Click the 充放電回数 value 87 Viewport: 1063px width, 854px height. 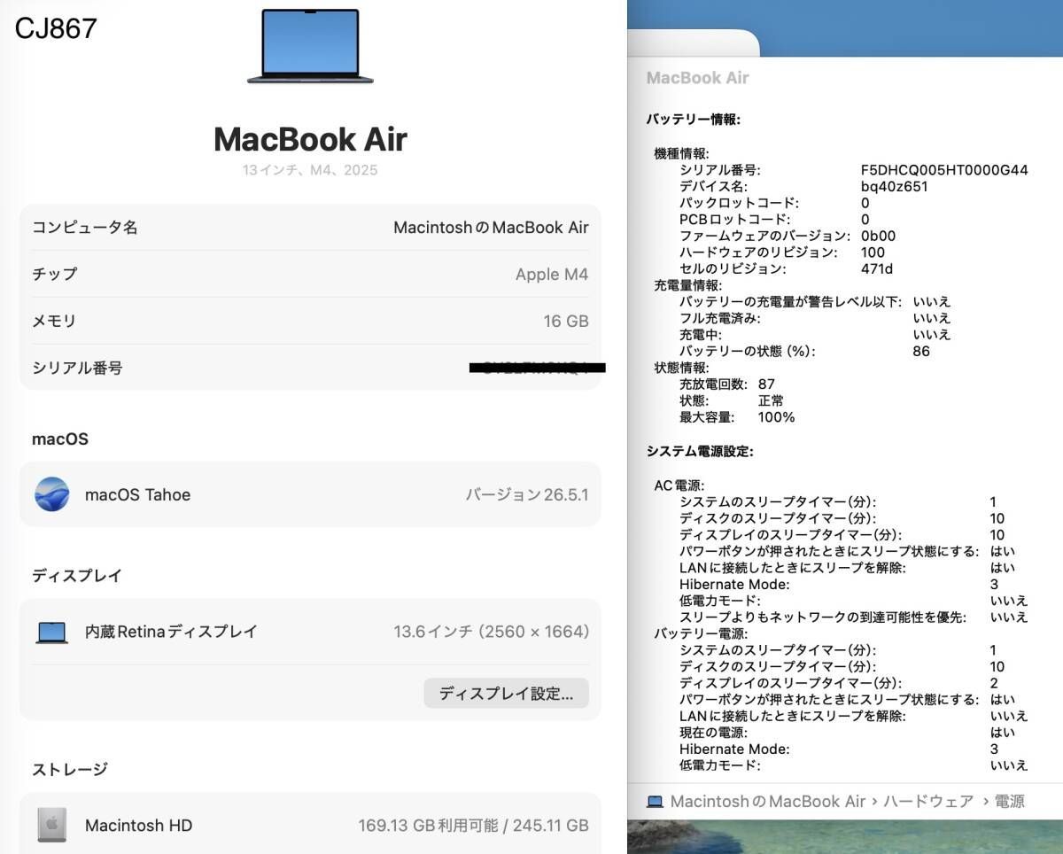point(766,384)
